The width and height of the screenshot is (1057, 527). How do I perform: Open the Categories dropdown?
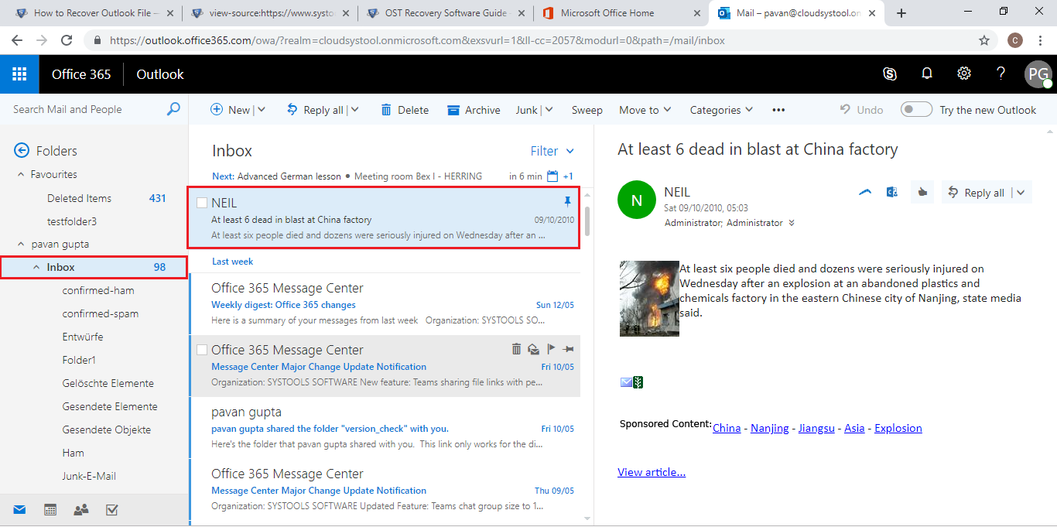coord(721,110)
